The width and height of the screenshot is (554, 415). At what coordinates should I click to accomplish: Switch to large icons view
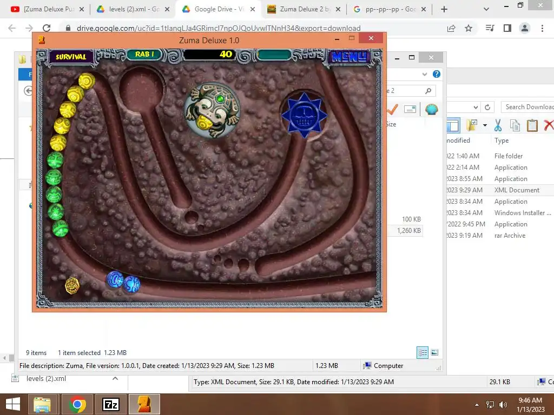pos(434,352)
